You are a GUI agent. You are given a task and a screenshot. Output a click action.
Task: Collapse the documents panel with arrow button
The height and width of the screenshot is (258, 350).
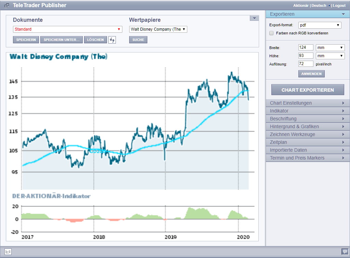254,18
